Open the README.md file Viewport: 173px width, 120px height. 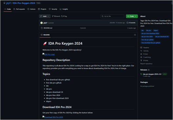tap(48, 28)
